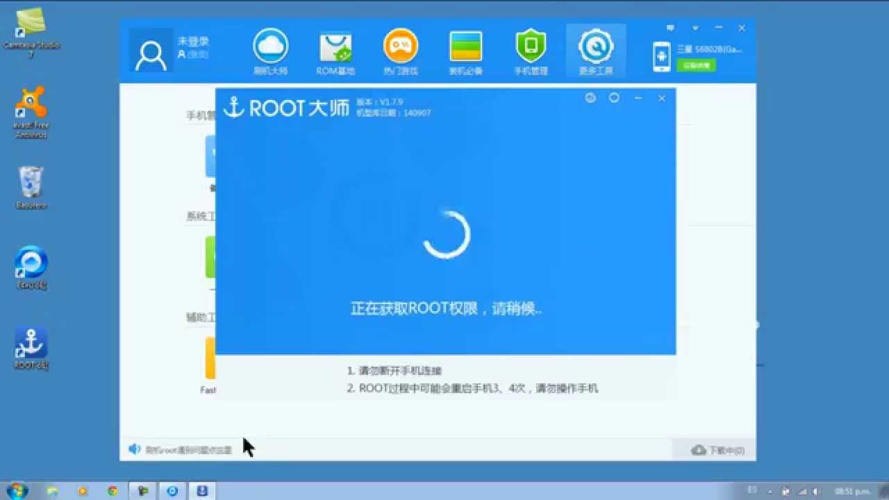Image resolution: width=889 pixels, height=500 pixels.
Task: Click the ES language indicator in tray
Action: click(x=752, y=490)
